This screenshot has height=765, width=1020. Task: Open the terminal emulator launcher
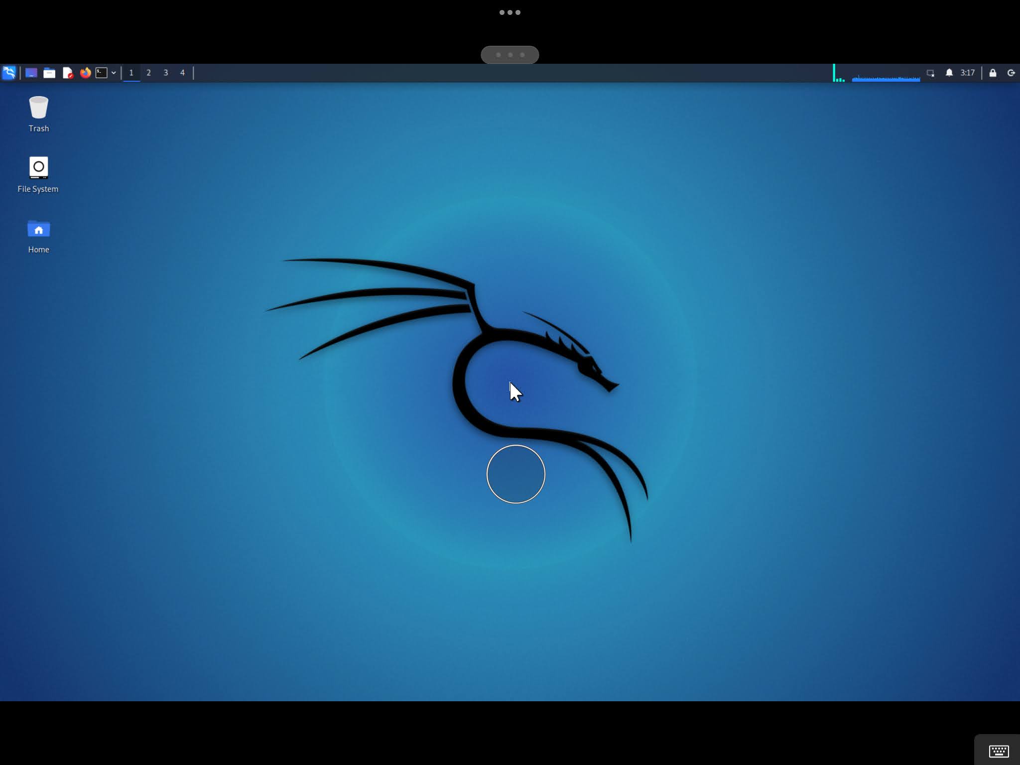click(102, 73)
